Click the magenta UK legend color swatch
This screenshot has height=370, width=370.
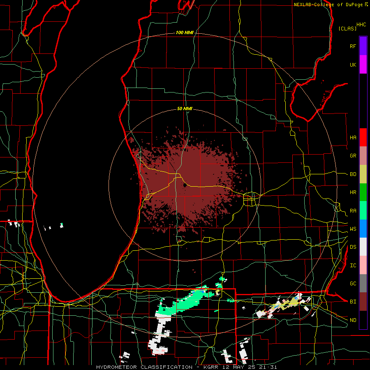(x=363, y=65)
